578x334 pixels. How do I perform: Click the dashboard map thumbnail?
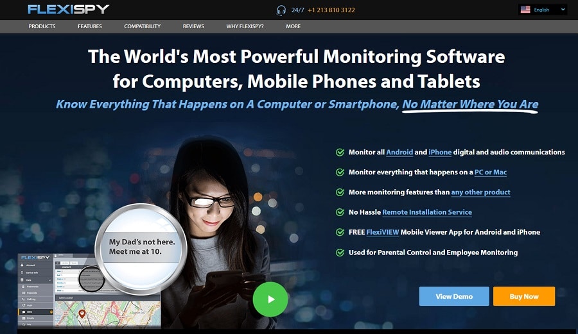108,313
